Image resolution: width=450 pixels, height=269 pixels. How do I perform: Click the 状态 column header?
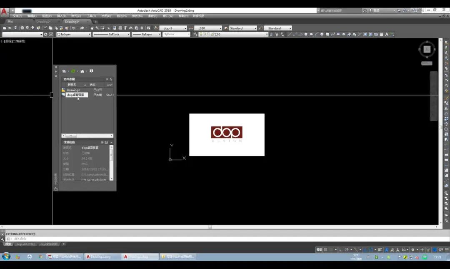pos(96,85)
